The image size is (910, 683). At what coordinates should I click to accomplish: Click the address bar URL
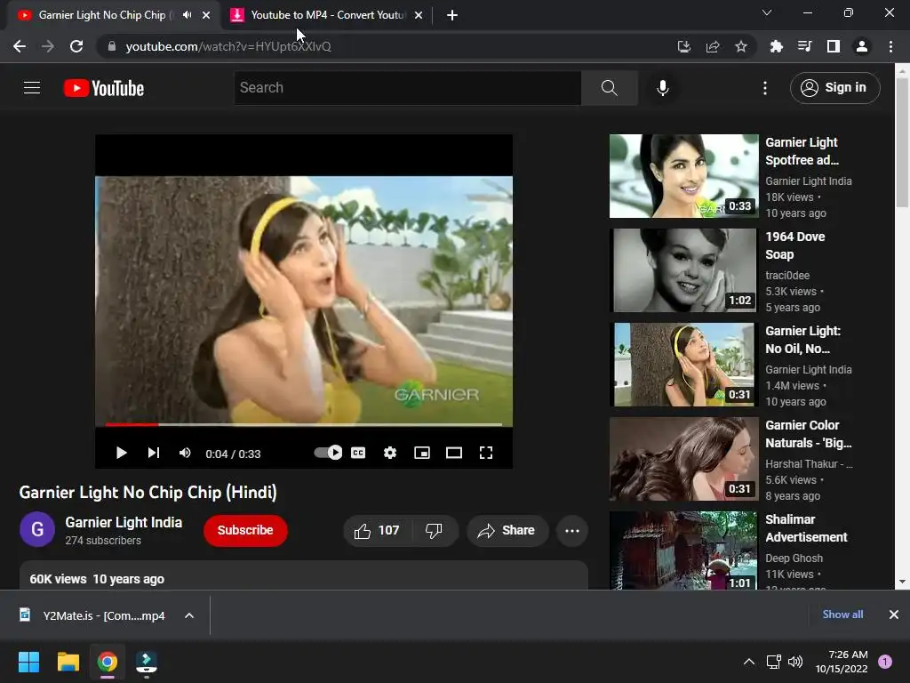tap(228, 46)
